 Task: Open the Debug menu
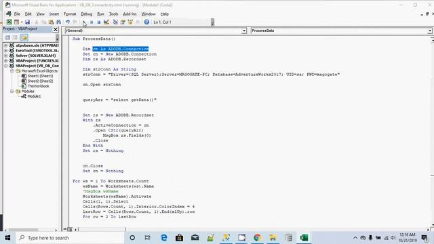[x=87, y=14]
